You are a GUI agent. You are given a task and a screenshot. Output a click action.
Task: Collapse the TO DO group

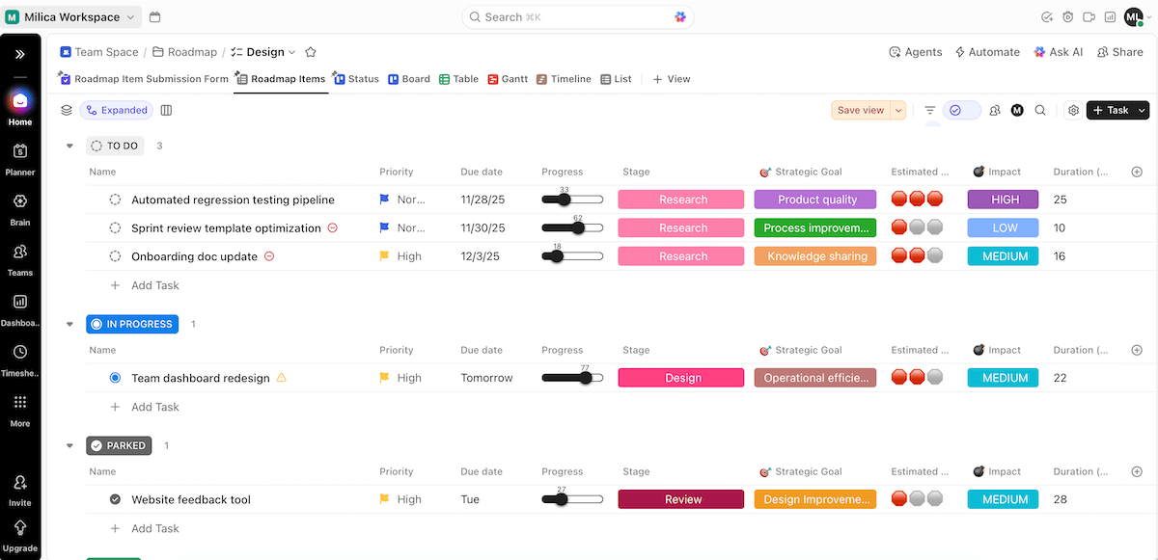69,146
